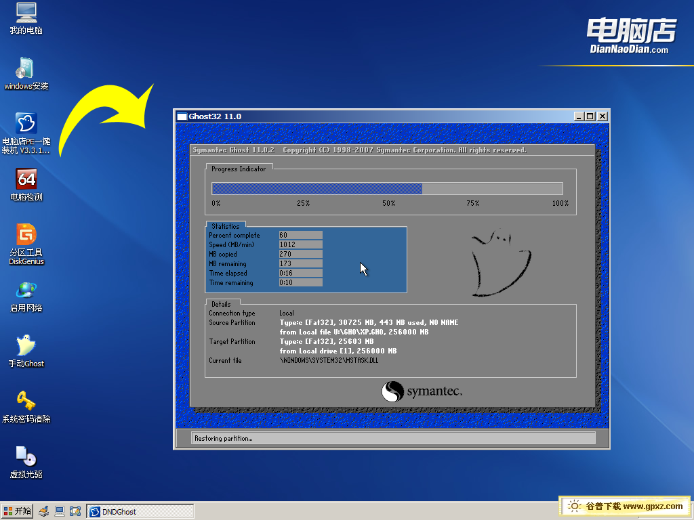This screenshot has width=694, height=520.
Task: Maximize the Ghost32 11.0 window
Action: point(590,116)
